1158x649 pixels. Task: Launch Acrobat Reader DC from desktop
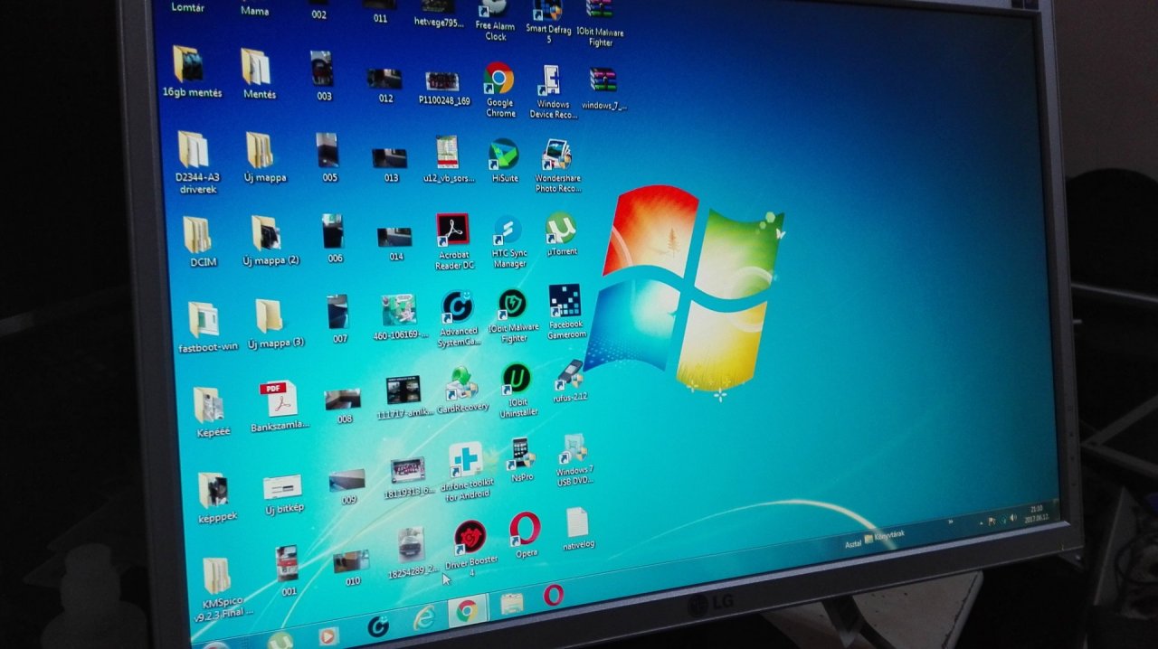click(452, 230)
